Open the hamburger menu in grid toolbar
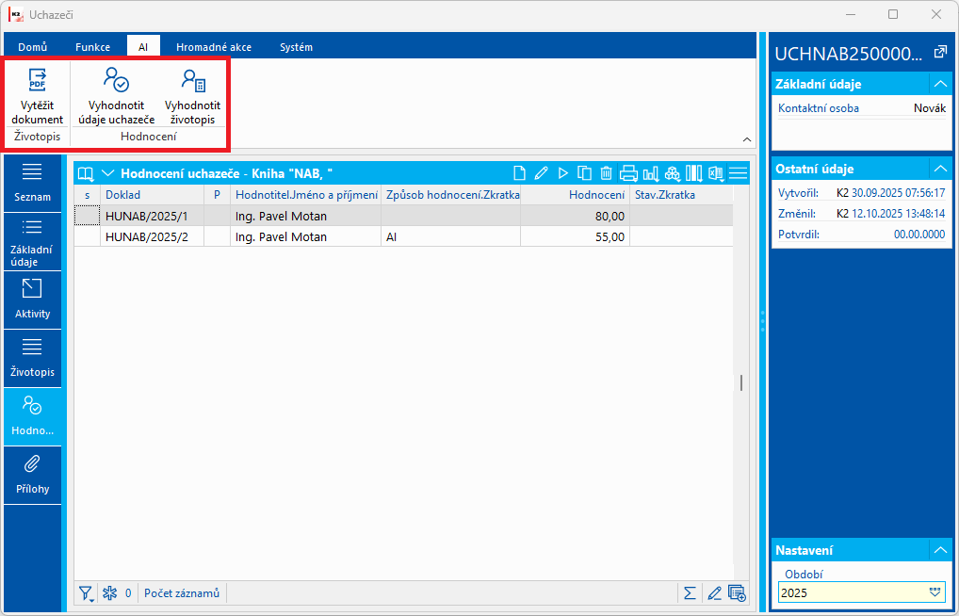Image resolution: width=959 pixels, height=616 pixels. click(x=739, y=173)
